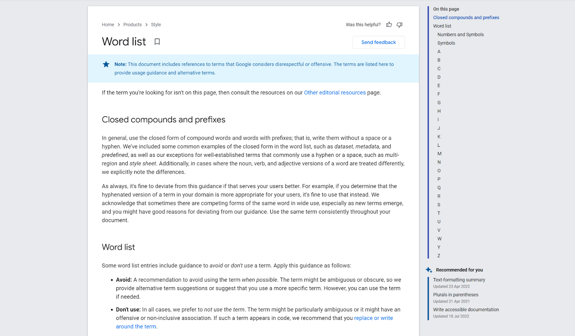Jump to Numbers and Symbols section
The height and width of the screenshot is (336, 575).
pyautogui.click(x=460, y=34)
